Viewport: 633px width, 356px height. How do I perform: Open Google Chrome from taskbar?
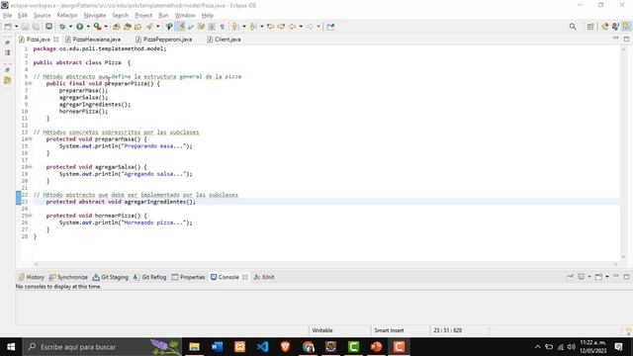tap(308, 347)
